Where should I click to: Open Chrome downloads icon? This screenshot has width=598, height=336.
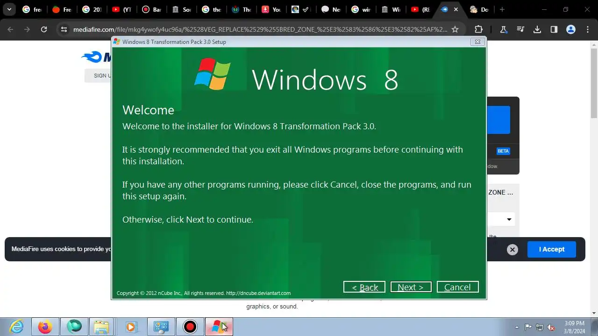537,29
